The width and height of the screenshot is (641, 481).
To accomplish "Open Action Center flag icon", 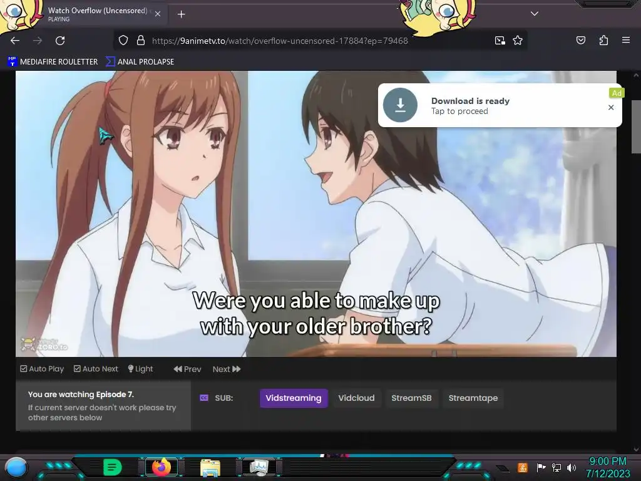I will point(541,467).
